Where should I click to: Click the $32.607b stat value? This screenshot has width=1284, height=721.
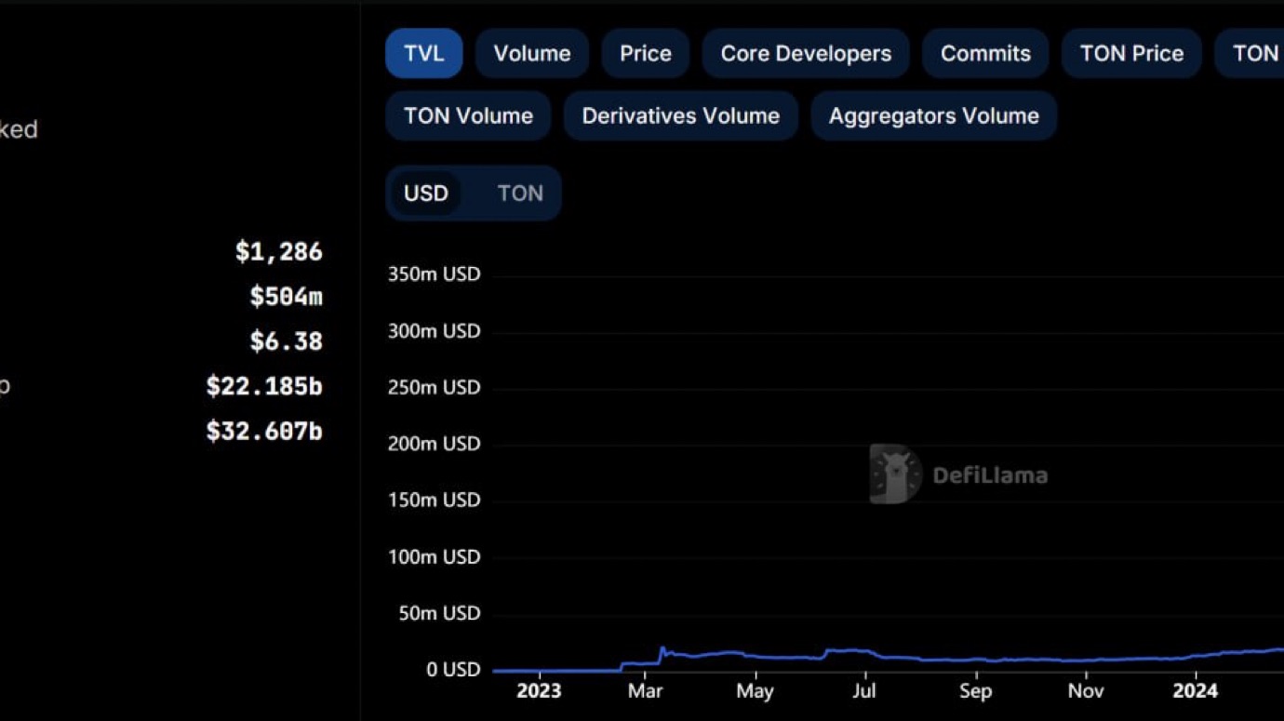(x=264, y=432)
